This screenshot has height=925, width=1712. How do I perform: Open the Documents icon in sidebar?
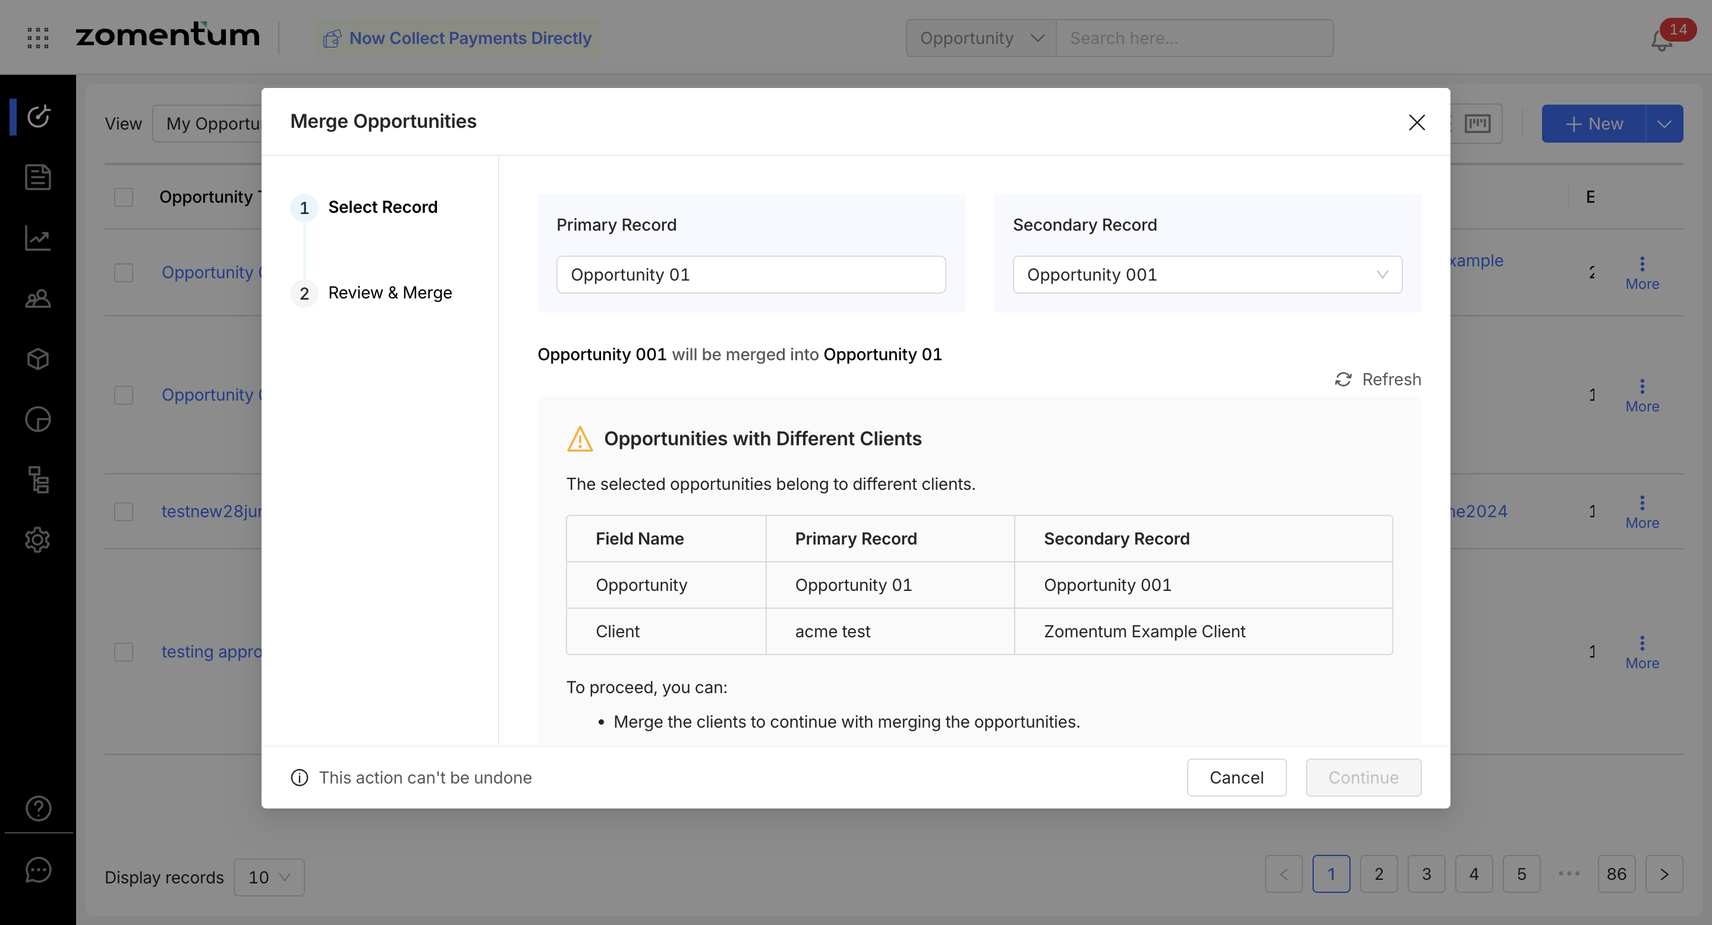[x=38, y=177]
